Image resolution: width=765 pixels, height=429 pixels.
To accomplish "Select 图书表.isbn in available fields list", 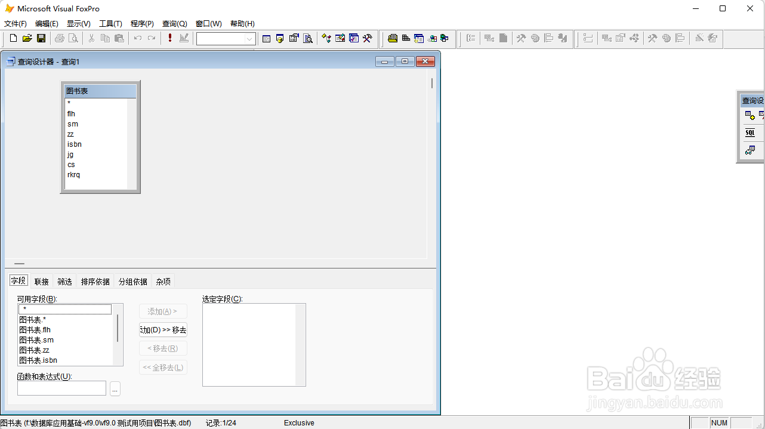I will click(x=65, y=360).
